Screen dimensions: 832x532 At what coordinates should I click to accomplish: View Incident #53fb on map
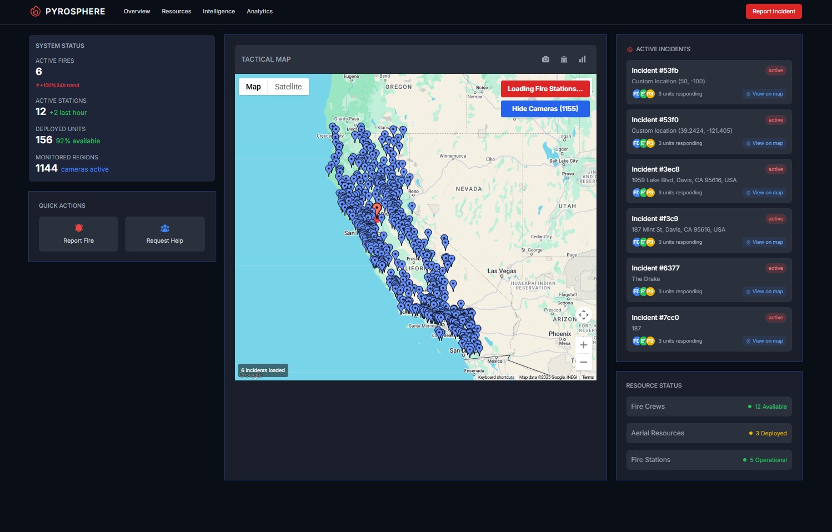click(765, 94)
